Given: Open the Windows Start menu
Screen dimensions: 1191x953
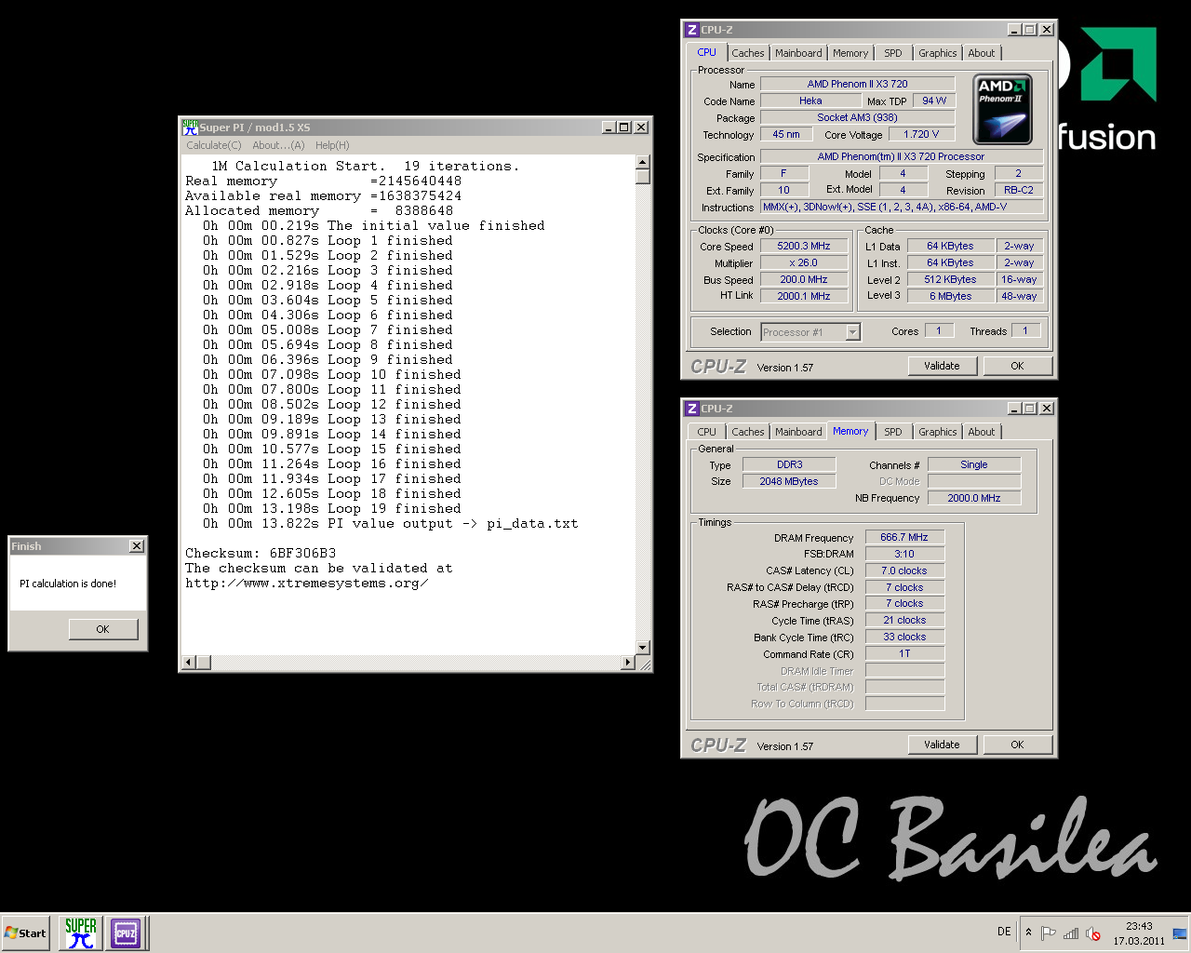Looking at the screenshot, I should pos(25,933).
